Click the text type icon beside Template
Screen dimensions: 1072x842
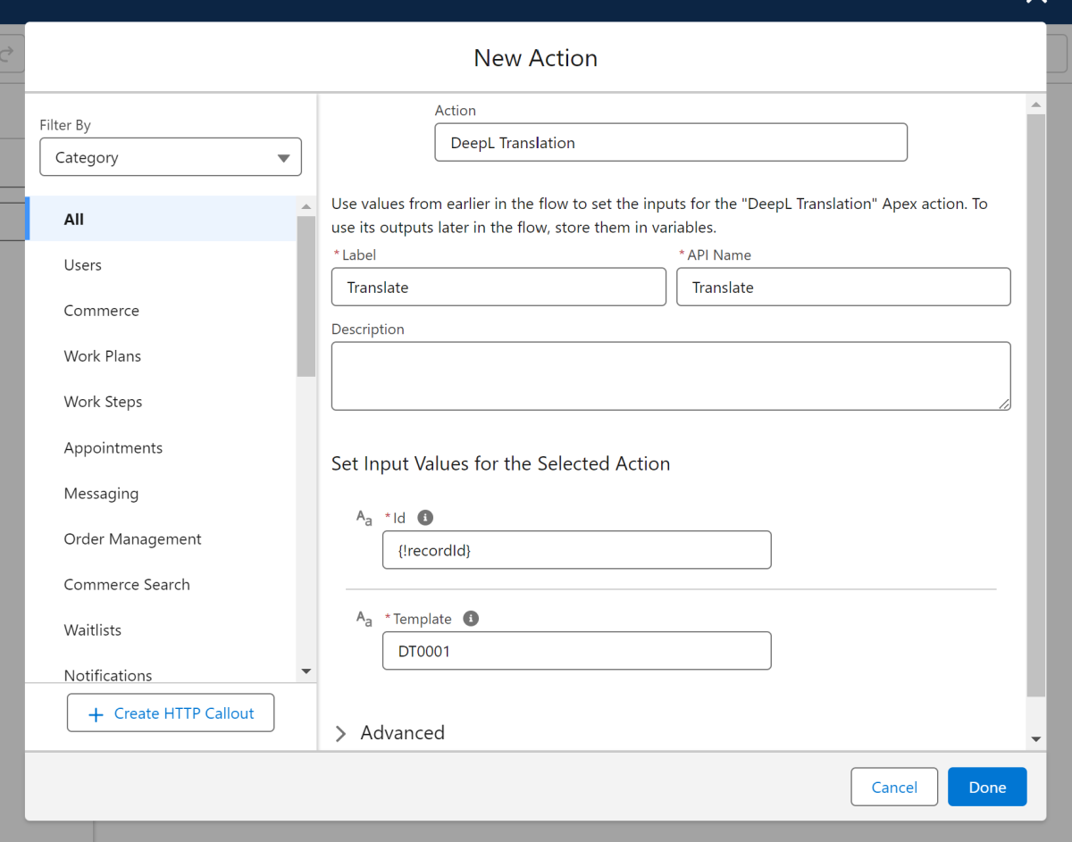[364, 619]
